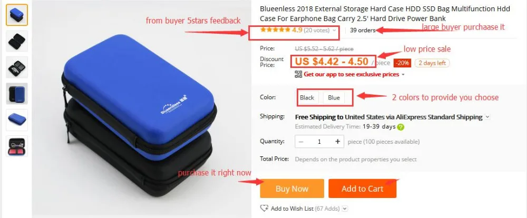The height and width of the screenshot is (218, 527).
Task: Click the green delivery time help icon
Action: 401,127
